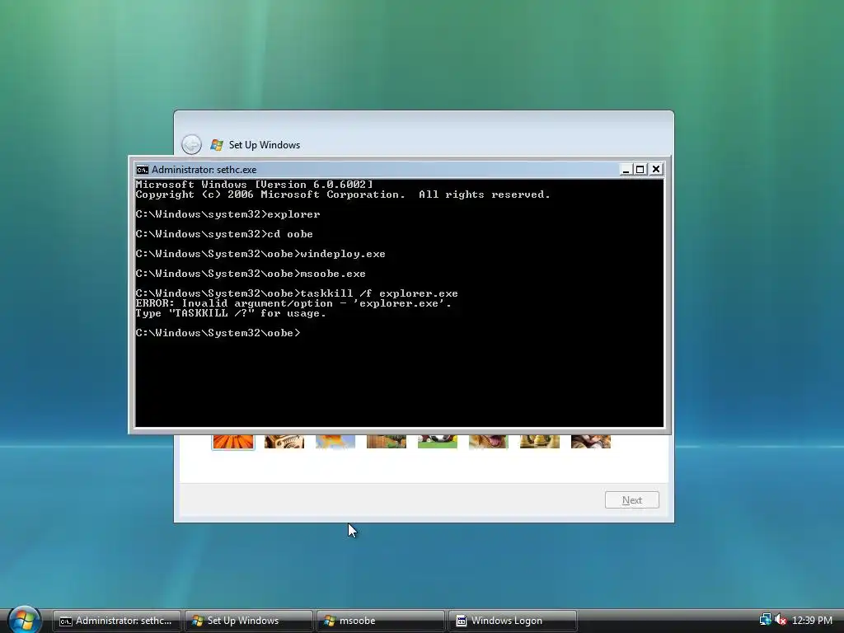
Task: Click the muted volume tray icon
Action: tap(781, 620)
